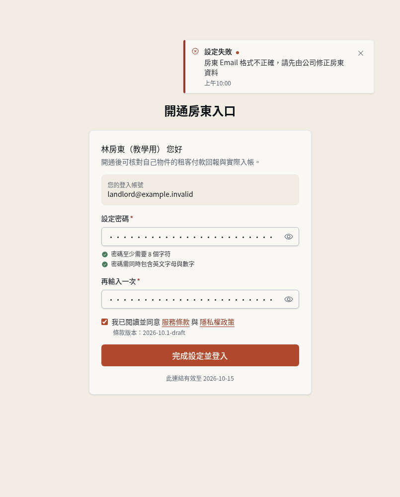The image size is (400, 497).
Task: Uncheck the 我已閱讀並同意 agreement checkbox
Action: pos(104,322)
